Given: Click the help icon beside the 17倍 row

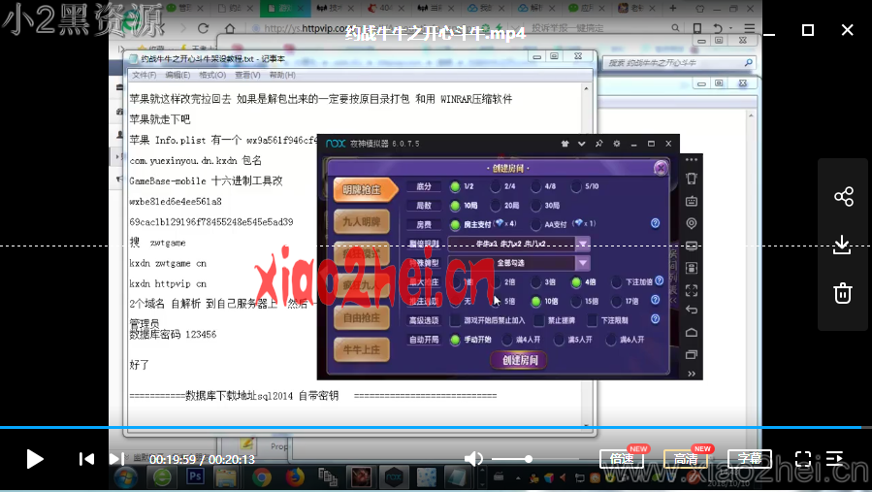Looking at the screenshot, I should click(655, 300).
